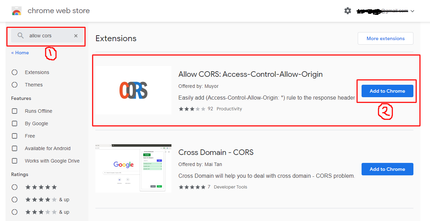Check the By Google filter
The image size is (430, 221).
[15, 123]
